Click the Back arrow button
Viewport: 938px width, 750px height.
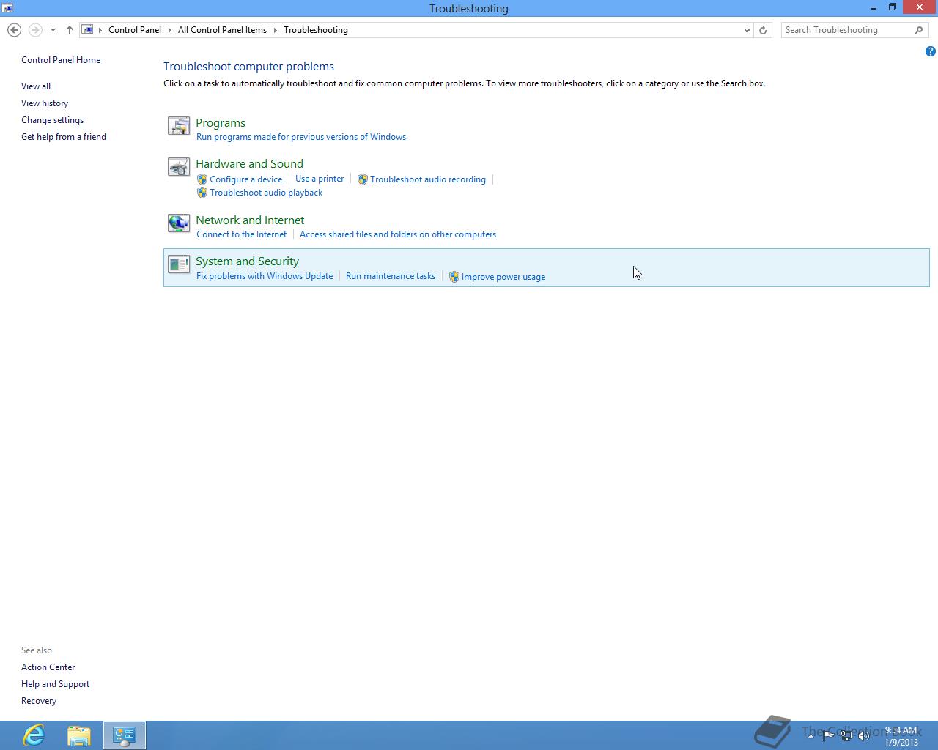14,30
